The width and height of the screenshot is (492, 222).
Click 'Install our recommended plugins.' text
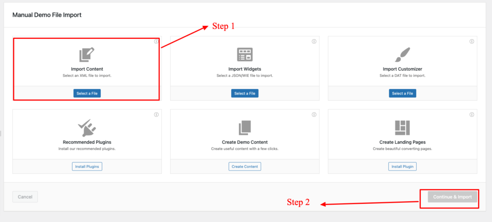(87, 149)
